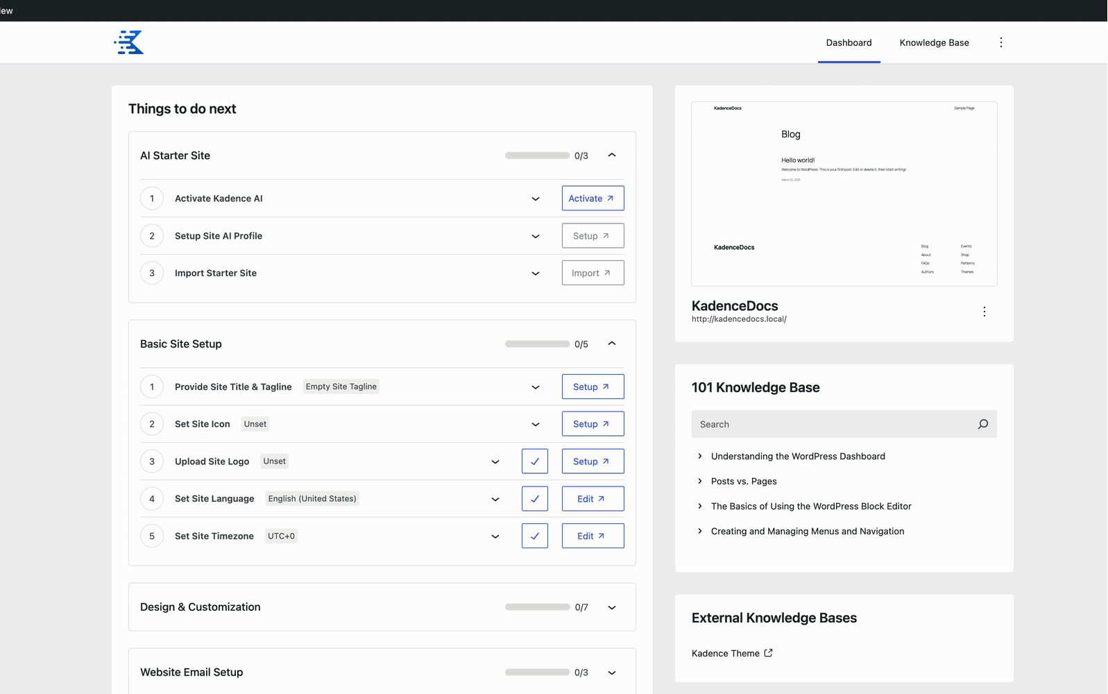Image resolution: width=1108 pixels, height=694 pixels.
Task: Click Setup button for Site Title & Tagline
Action: coord(593,387)
